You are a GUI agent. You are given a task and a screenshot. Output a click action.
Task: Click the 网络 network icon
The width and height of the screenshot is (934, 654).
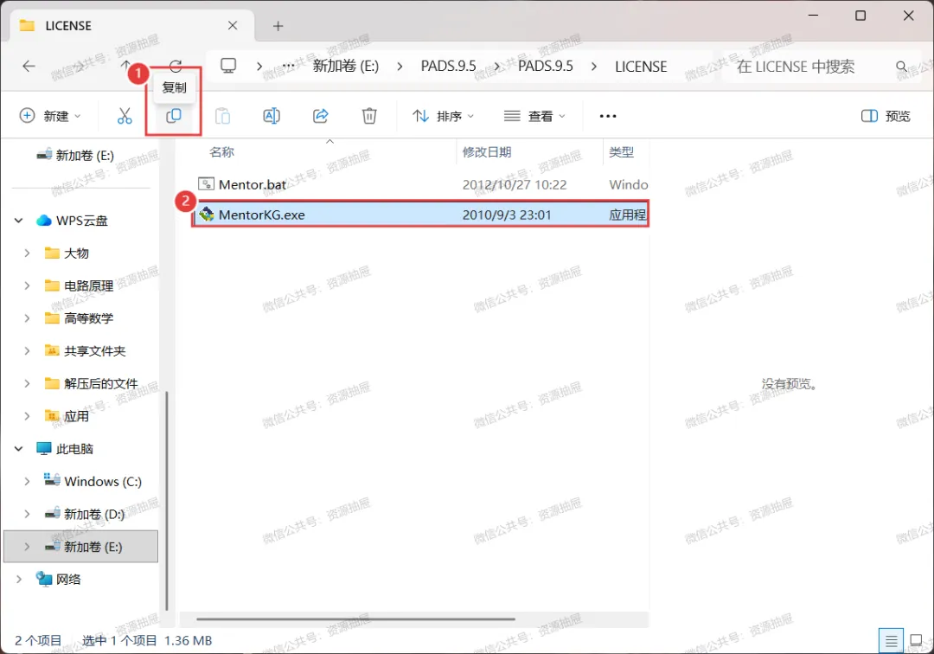(43, 579)
